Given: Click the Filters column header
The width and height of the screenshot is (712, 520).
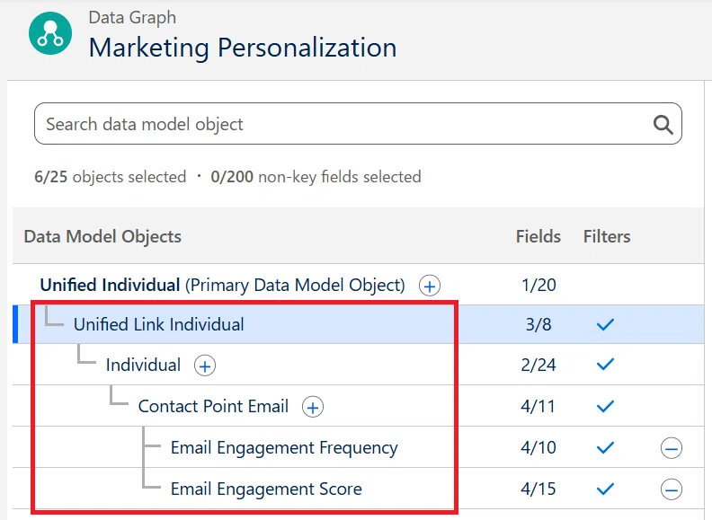Looking at the screenshot, I should click(607, 236).
